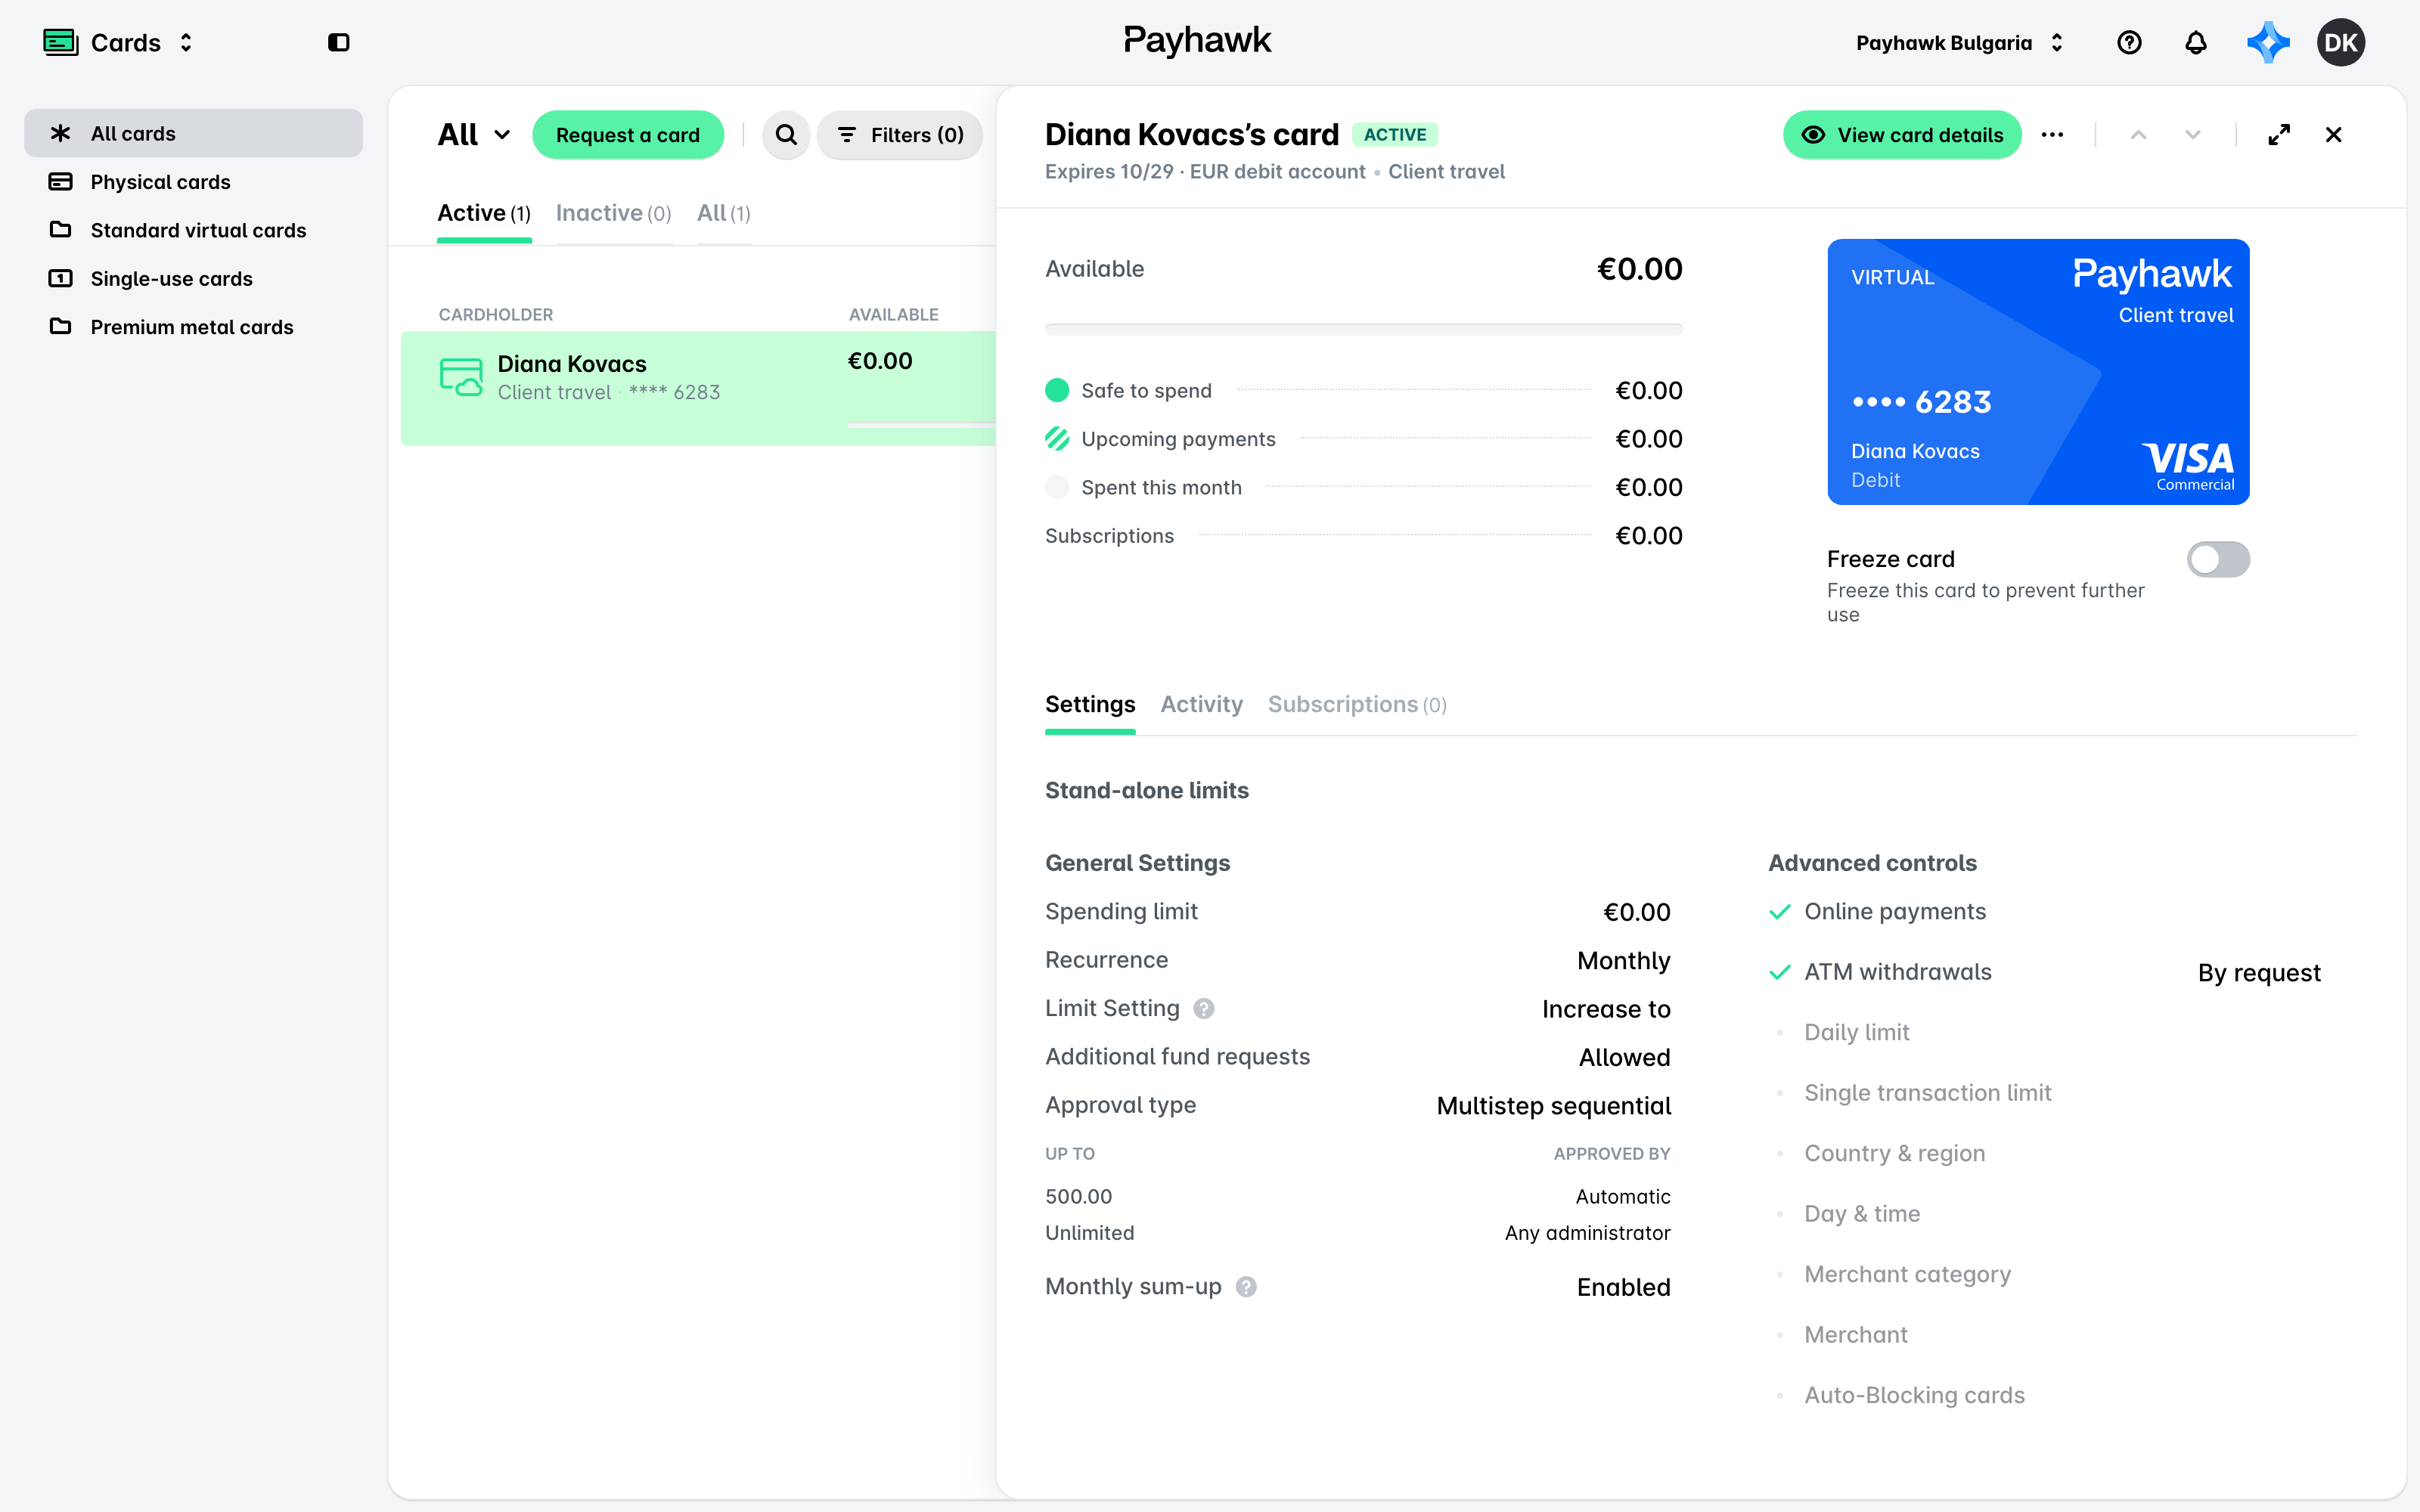2420x1512 pixels.
Task: Open the blue AI assistant star icon
Action: [x=2268, y=42]
